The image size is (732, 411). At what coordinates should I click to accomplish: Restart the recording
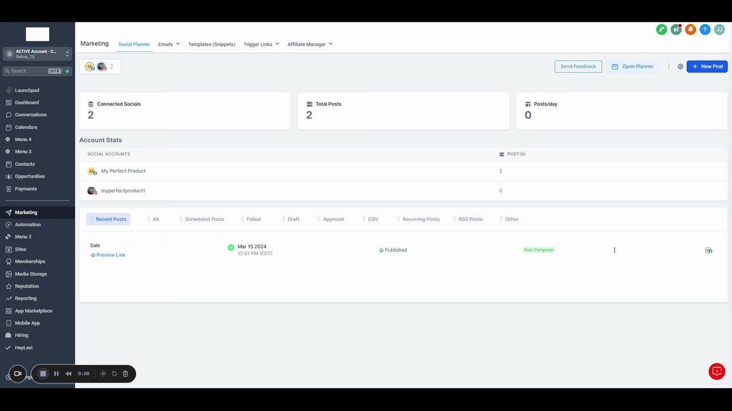tap(114, 374)
